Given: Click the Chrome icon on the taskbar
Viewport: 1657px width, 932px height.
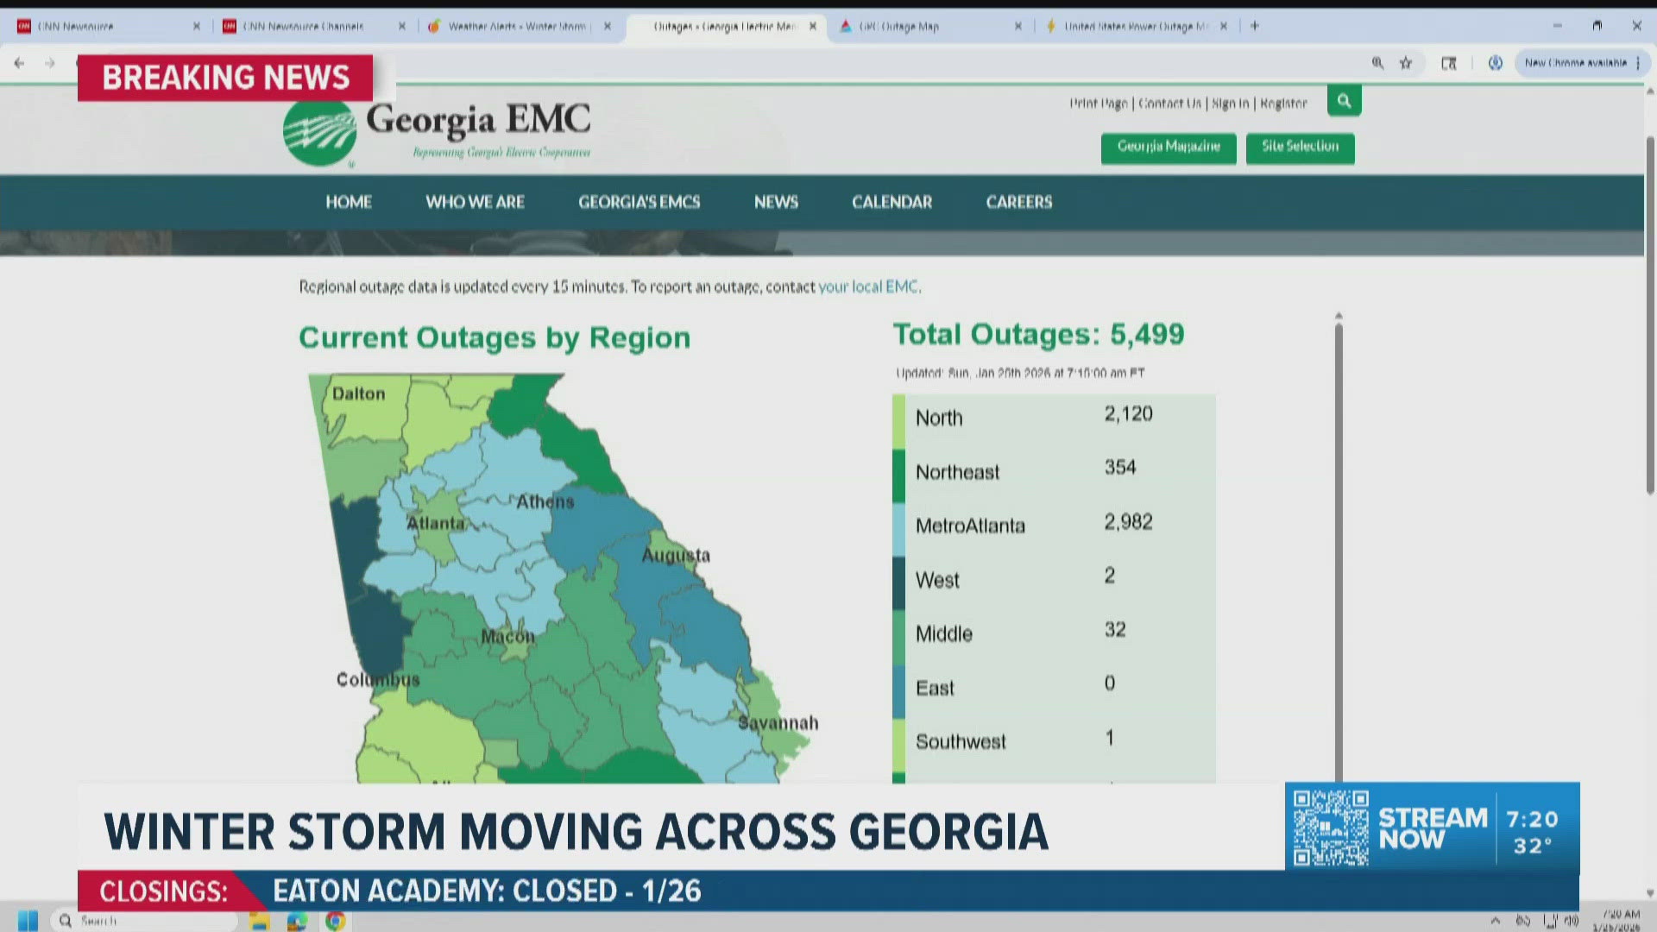Looking at the screenshot, I should point(335,919).
